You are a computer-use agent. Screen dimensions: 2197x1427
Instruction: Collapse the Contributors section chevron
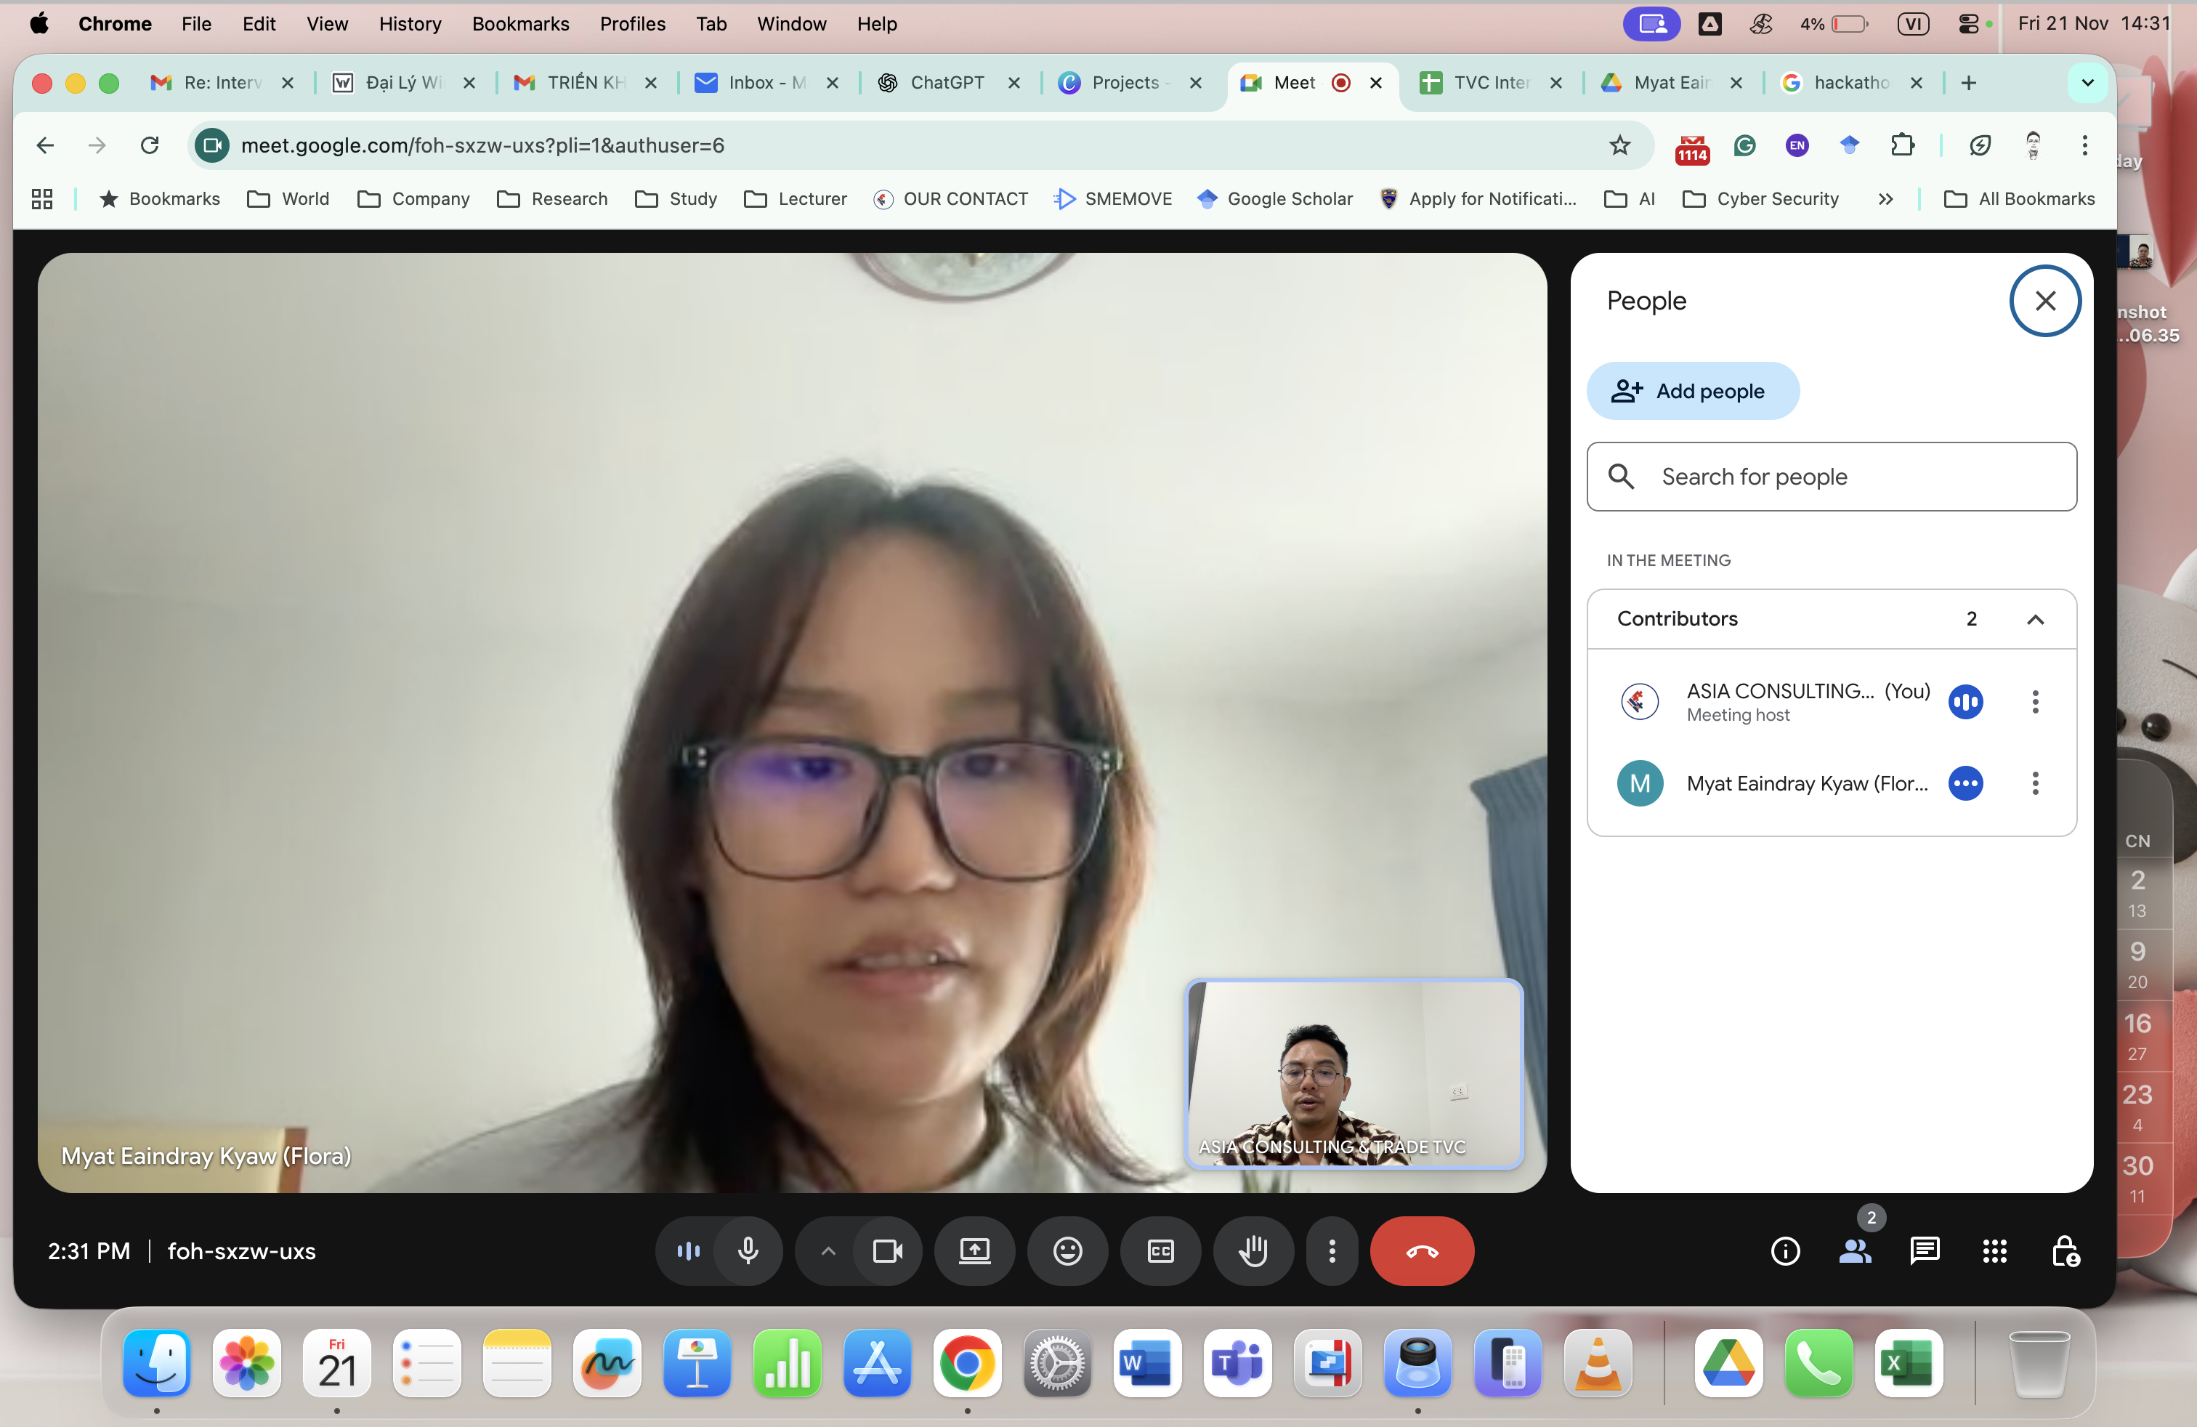2034,619
